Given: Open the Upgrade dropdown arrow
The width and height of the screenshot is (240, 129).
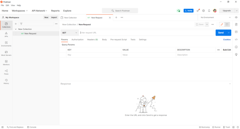Looking at the screenshot, I should pyautogui.click(x=237, y=11).
